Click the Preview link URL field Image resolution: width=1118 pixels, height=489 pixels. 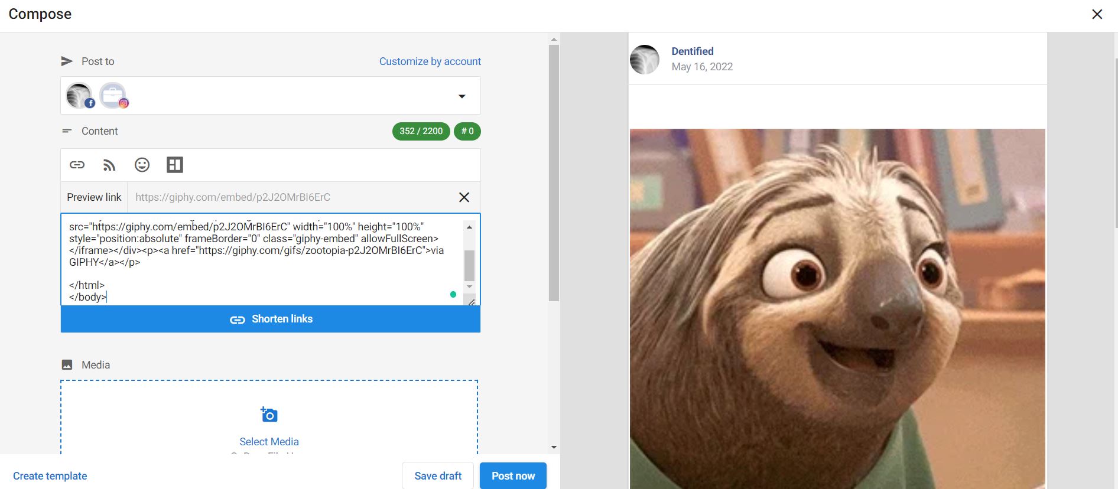tap(292, 197)
